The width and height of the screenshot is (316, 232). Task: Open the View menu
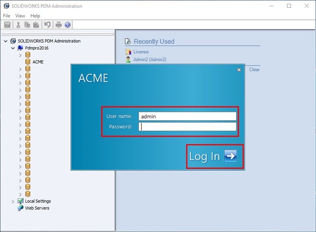point(20,16)
